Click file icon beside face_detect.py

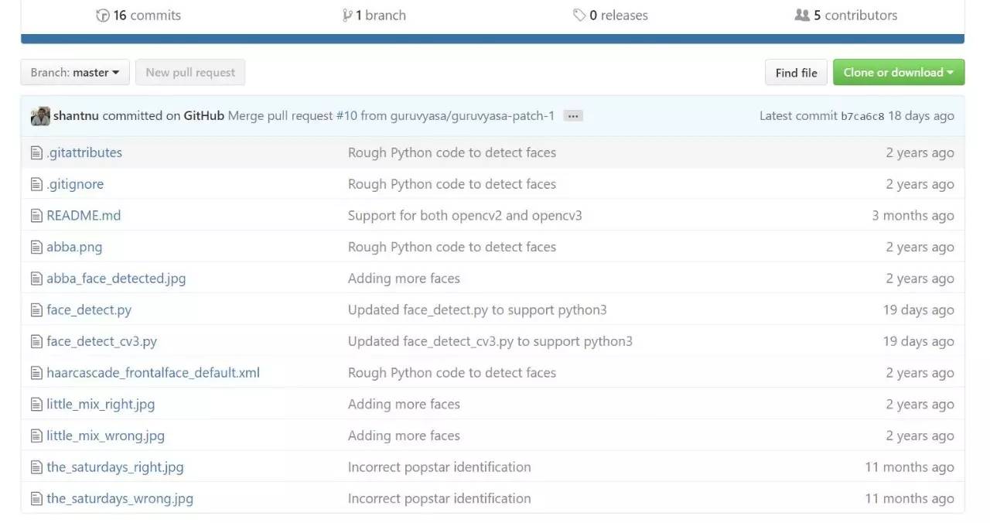[x=36, y=310]
